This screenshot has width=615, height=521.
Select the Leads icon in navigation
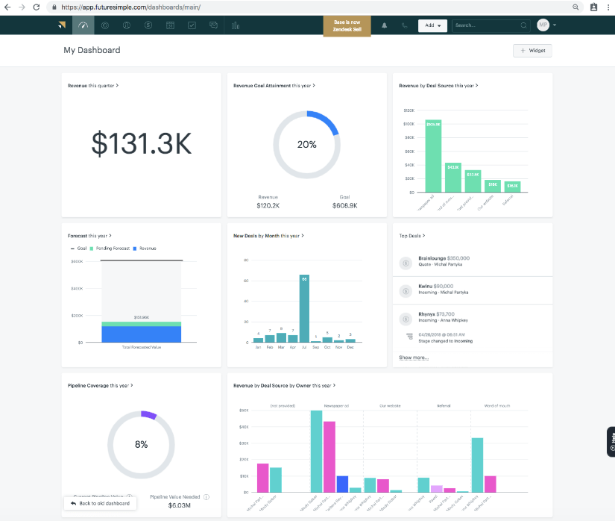coord(105,25)
